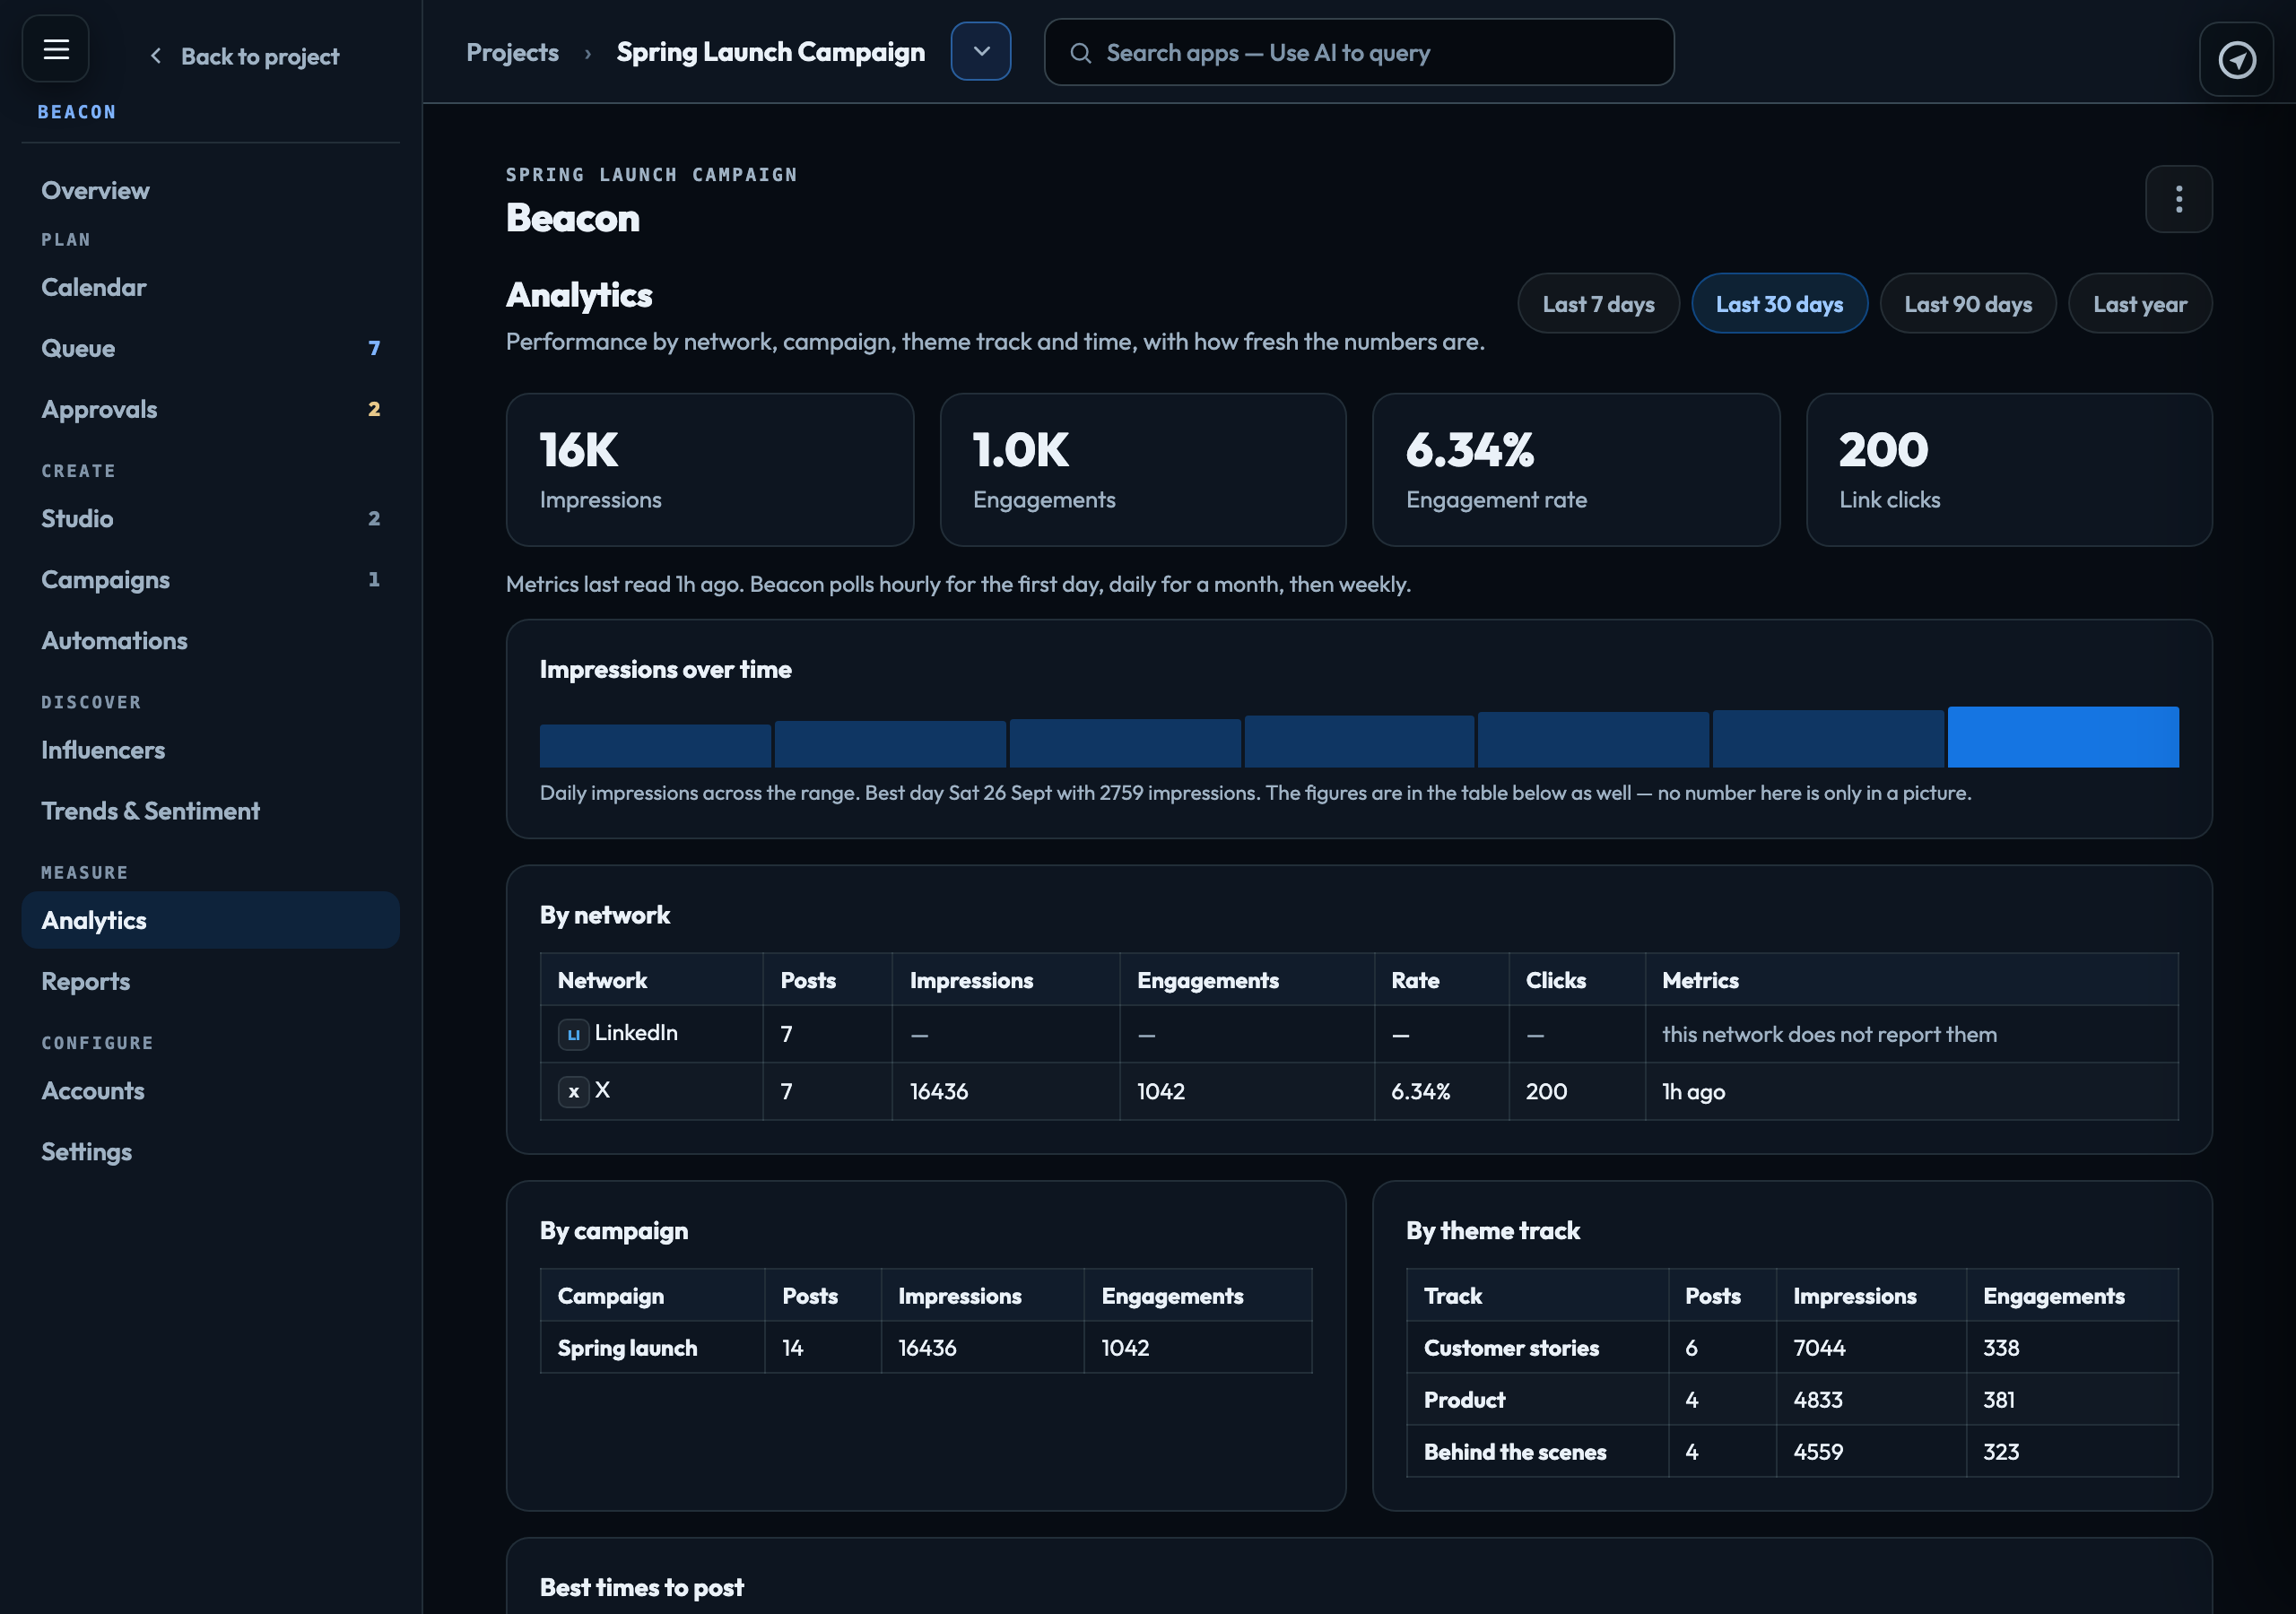Open the Queue page
The image size is (2296, 1614).
click(210, 349)
